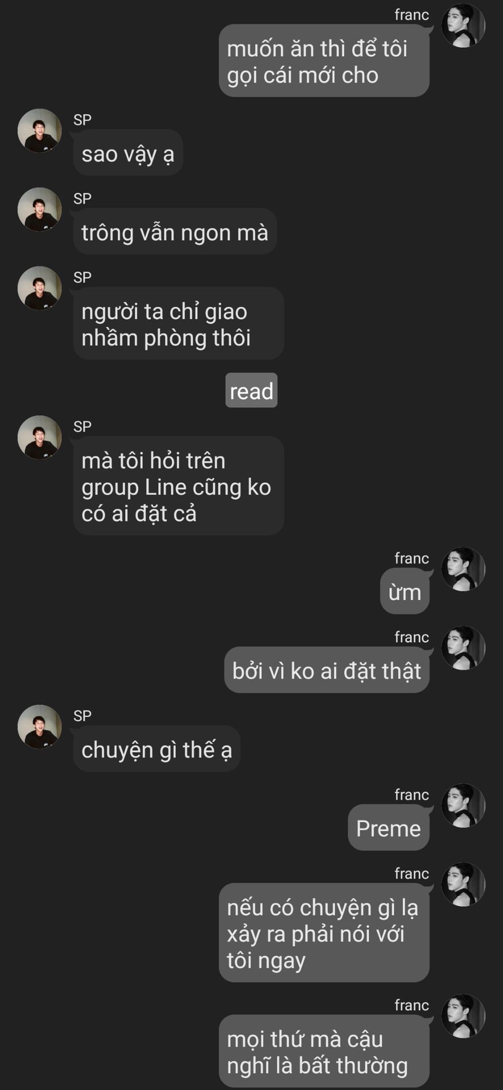The width and height of the screenshot is (503, 1090).
Task: Tap SP's avatar beside 'trông vẫn ngon mà'
Action: click(x=40, y=209)
